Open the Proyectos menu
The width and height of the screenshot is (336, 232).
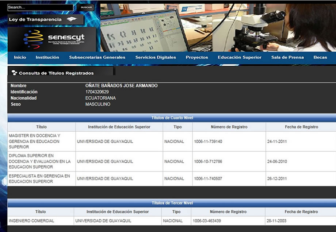point(197,57)
